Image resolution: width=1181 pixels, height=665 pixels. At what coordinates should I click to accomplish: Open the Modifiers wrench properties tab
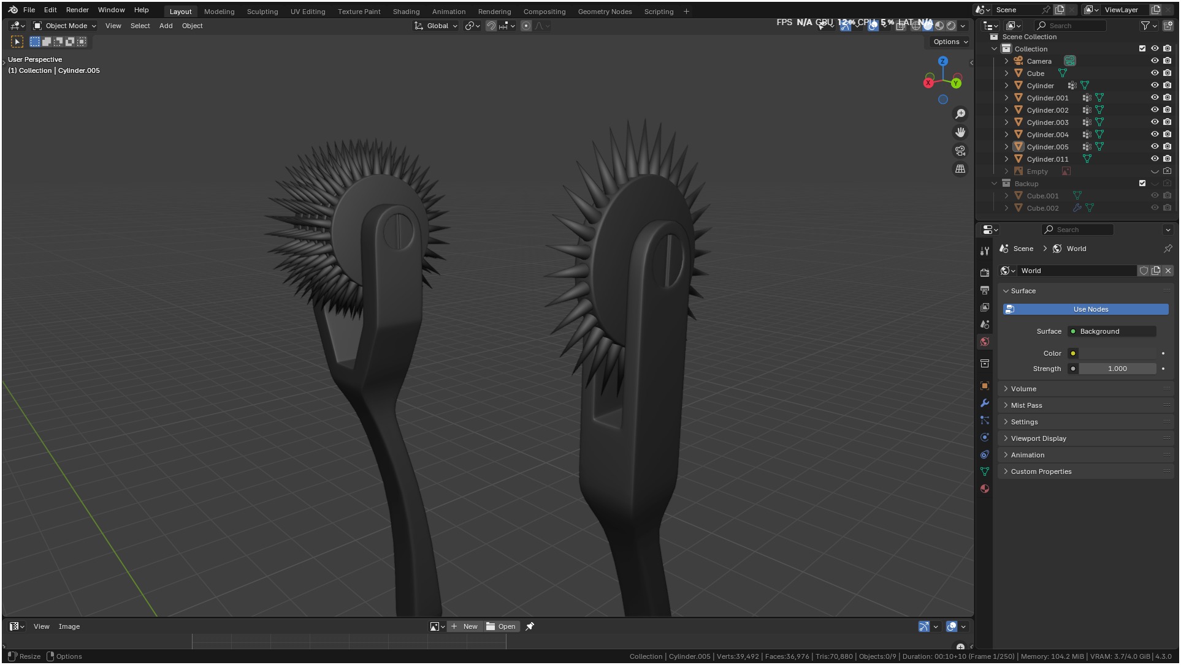pos(985,403)
